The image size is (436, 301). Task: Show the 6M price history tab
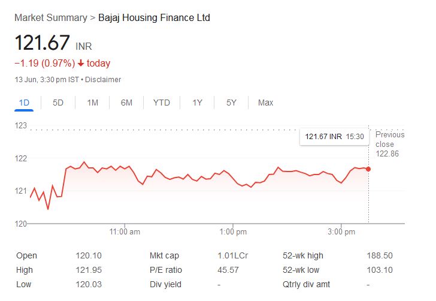pyautogui.click(x=126, y=103)
